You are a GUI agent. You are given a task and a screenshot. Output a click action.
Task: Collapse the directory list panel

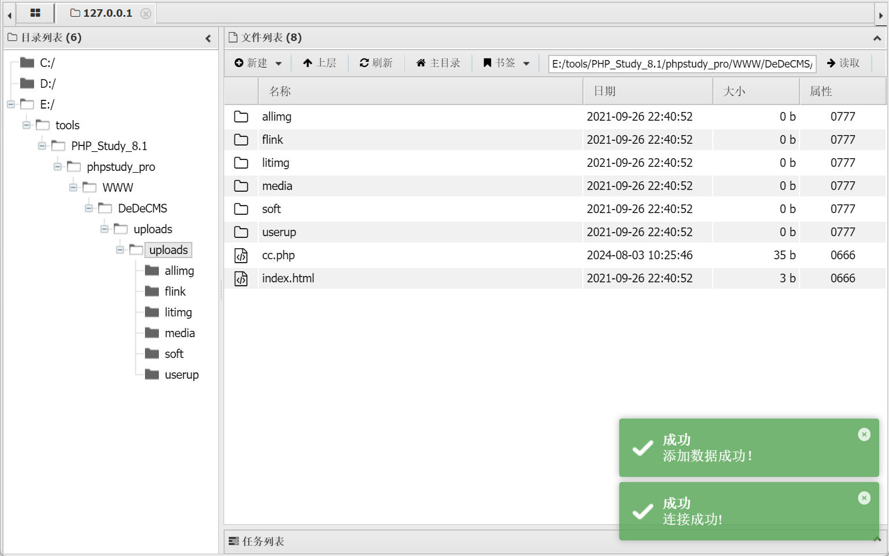click(208, 38)
